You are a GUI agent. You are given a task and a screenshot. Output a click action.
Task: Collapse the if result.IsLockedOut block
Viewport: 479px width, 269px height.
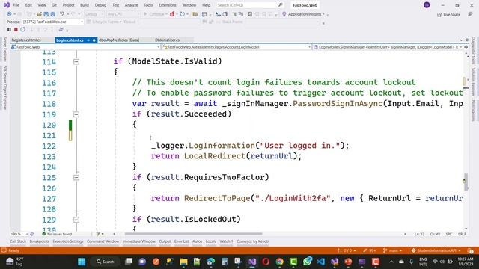coord(76,220)
